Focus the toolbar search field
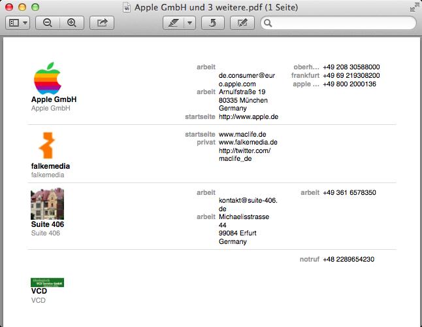 338,23
